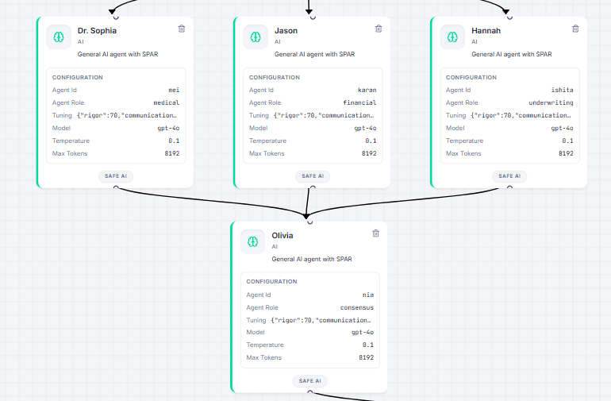Click gpt-4o model value in Olivia card
The image size is (611, 401).
click(363, 333)
